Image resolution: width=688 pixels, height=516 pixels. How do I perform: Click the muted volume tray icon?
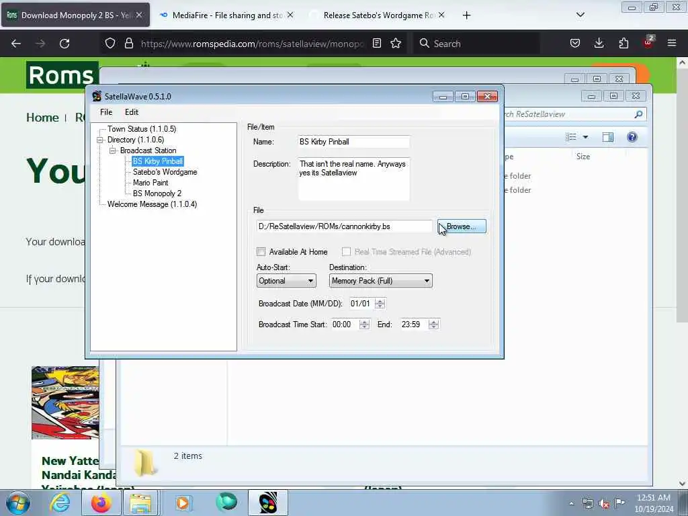click(604, 503)
